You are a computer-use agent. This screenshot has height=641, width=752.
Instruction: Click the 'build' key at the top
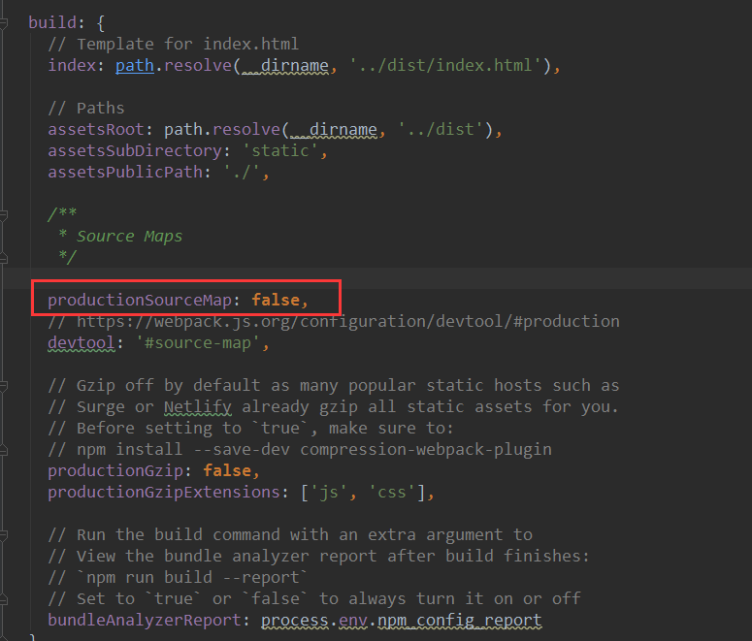[x=52, y=22]
